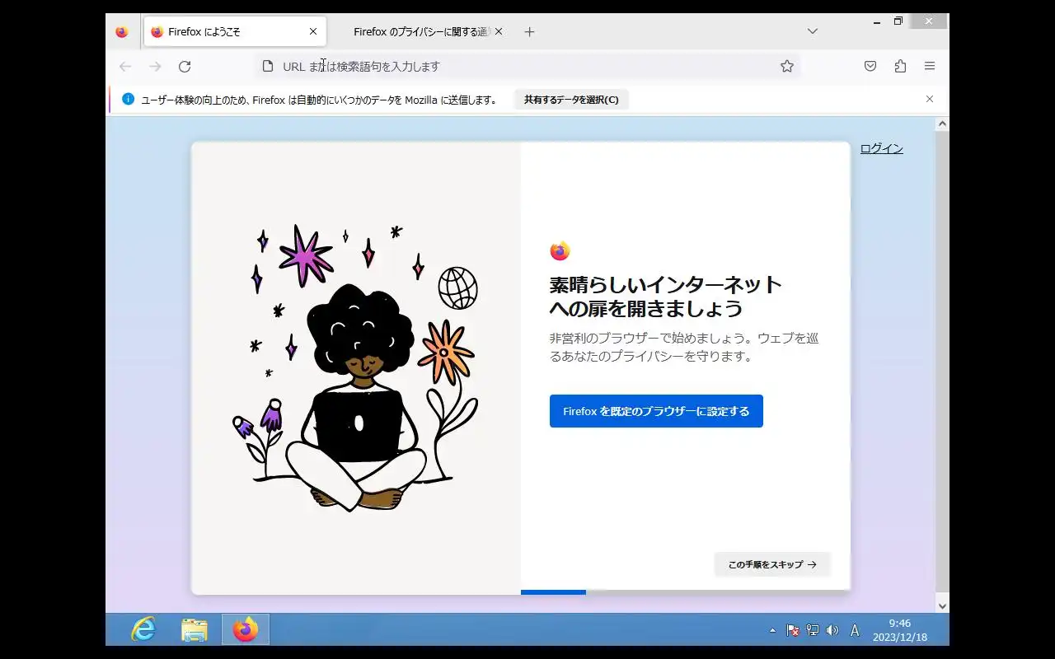Reload the current page

tap(185, 67)
